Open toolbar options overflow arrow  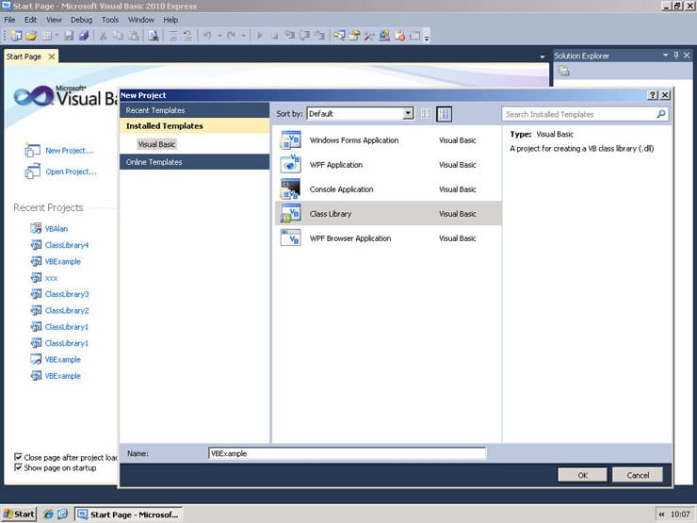click(427, 37)
